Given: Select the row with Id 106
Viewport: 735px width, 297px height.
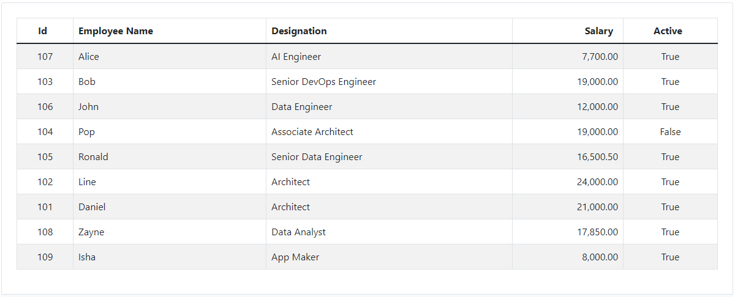Looking at the screenshot, I should click(x=45, y=107).
